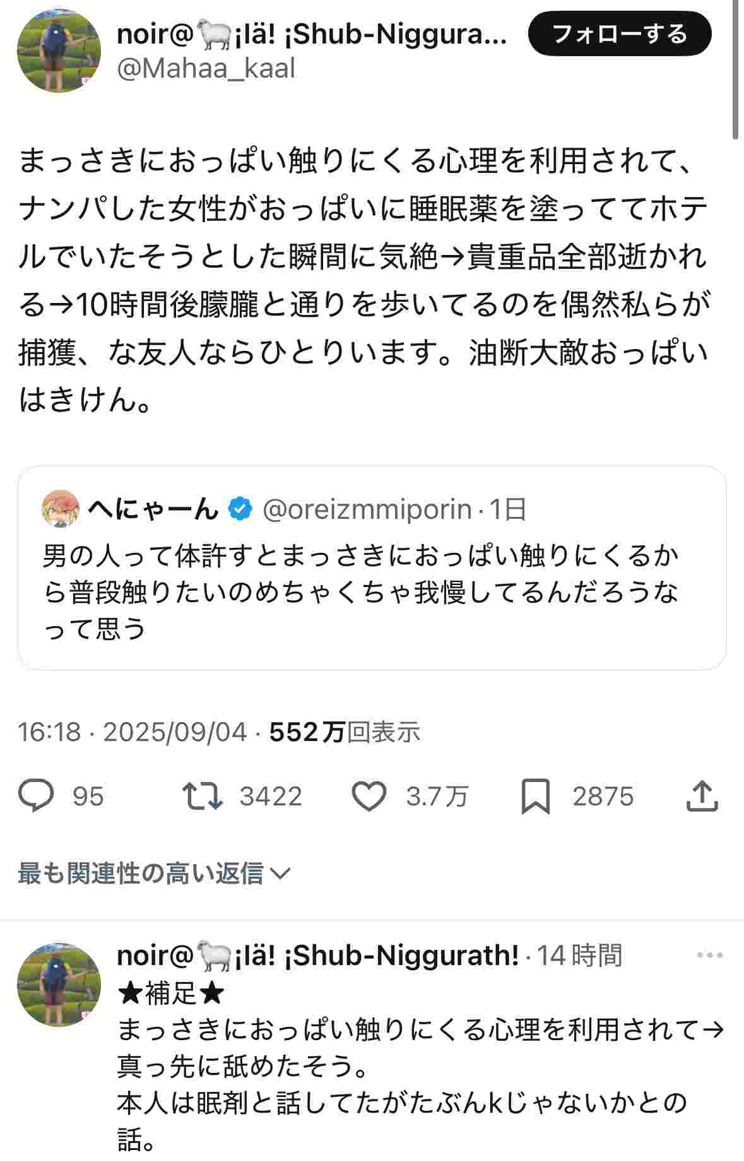Like the post with heart icon
Viewport: 744px width, 1162px height.
369,796
